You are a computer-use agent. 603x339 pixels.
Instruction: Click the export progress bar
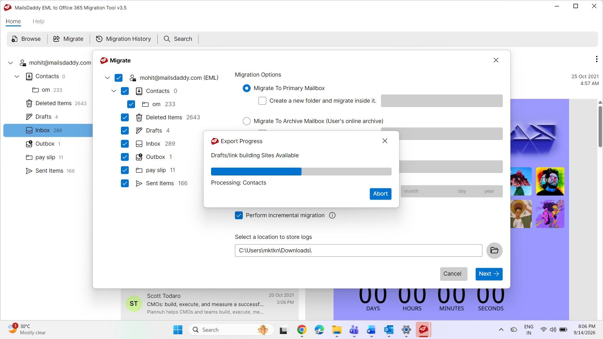coord(301,171)
